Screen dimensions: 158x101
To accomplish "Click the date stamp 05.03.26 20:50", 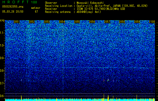I will pos(13,12).
